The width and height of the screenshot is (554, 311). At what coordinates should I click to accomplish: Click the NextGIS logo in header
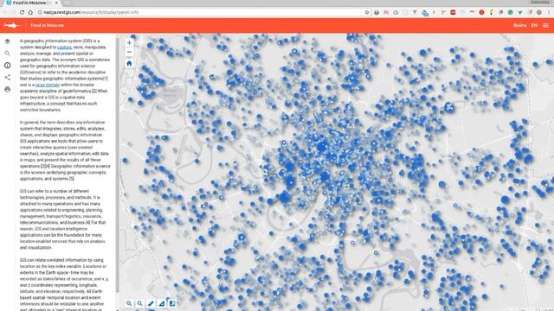[x=11, y=25]
